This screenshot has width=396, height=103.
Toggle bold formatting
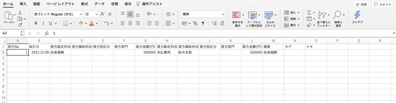click(36, 23)
